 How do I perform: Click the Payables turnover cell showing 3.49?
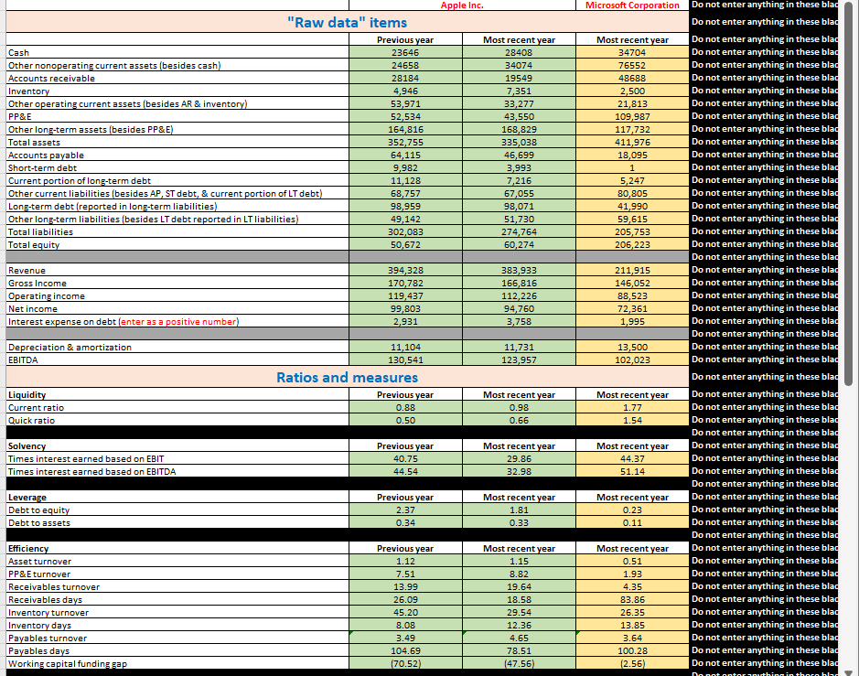[x=405, y=638]
